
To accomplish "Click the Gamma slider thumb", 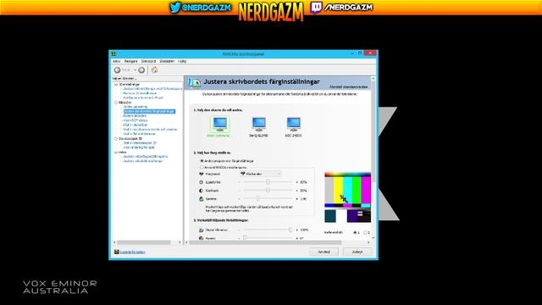I will click(257, 198).
